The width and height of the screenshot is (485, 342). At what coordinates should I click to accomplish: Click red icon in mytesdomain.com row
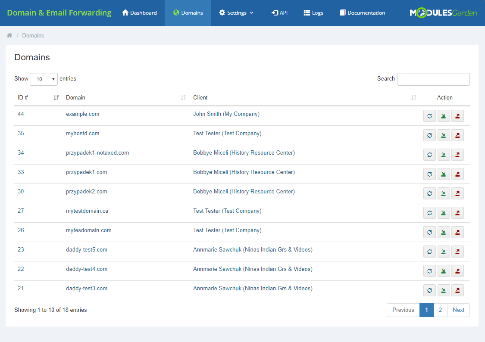(x=457, y=232)
